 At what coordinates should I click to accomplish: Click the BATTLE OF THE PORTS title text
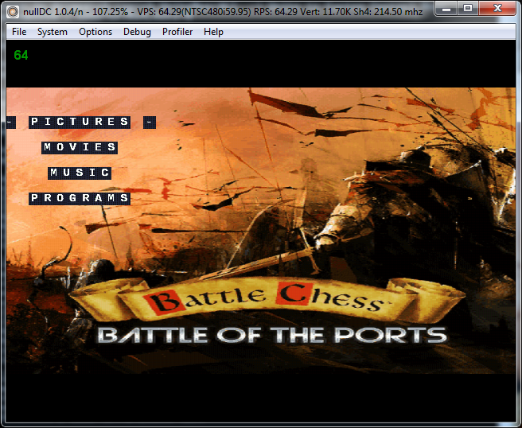click(x=272, y=335)
